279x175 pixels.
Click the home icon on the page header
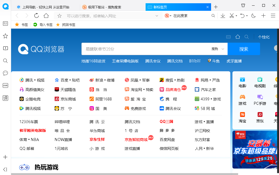coord(238,37)
